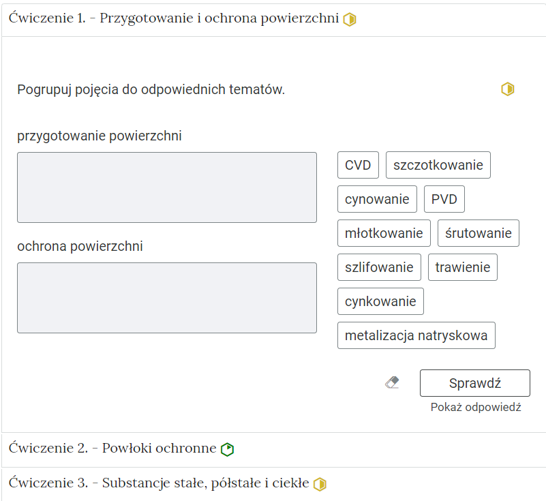
Task: Select the śrutowanie term chip
Action: 478,232
